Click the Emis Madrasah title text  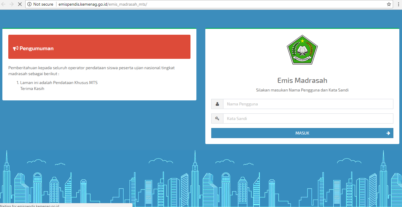pyautogui.click(x=302, y=80)
